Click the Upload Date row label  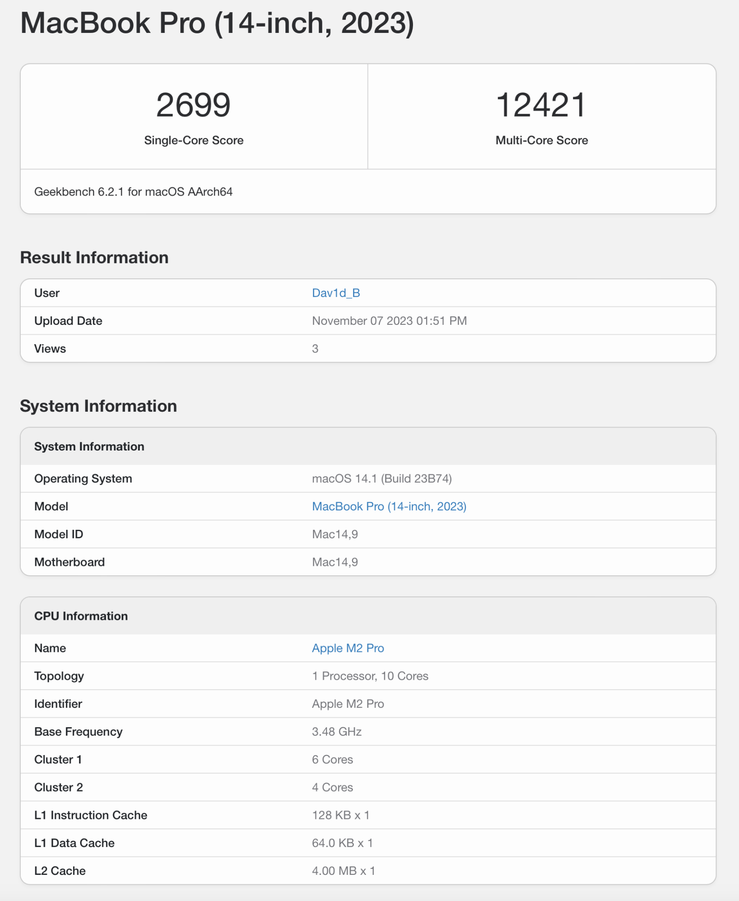[69, 321]
